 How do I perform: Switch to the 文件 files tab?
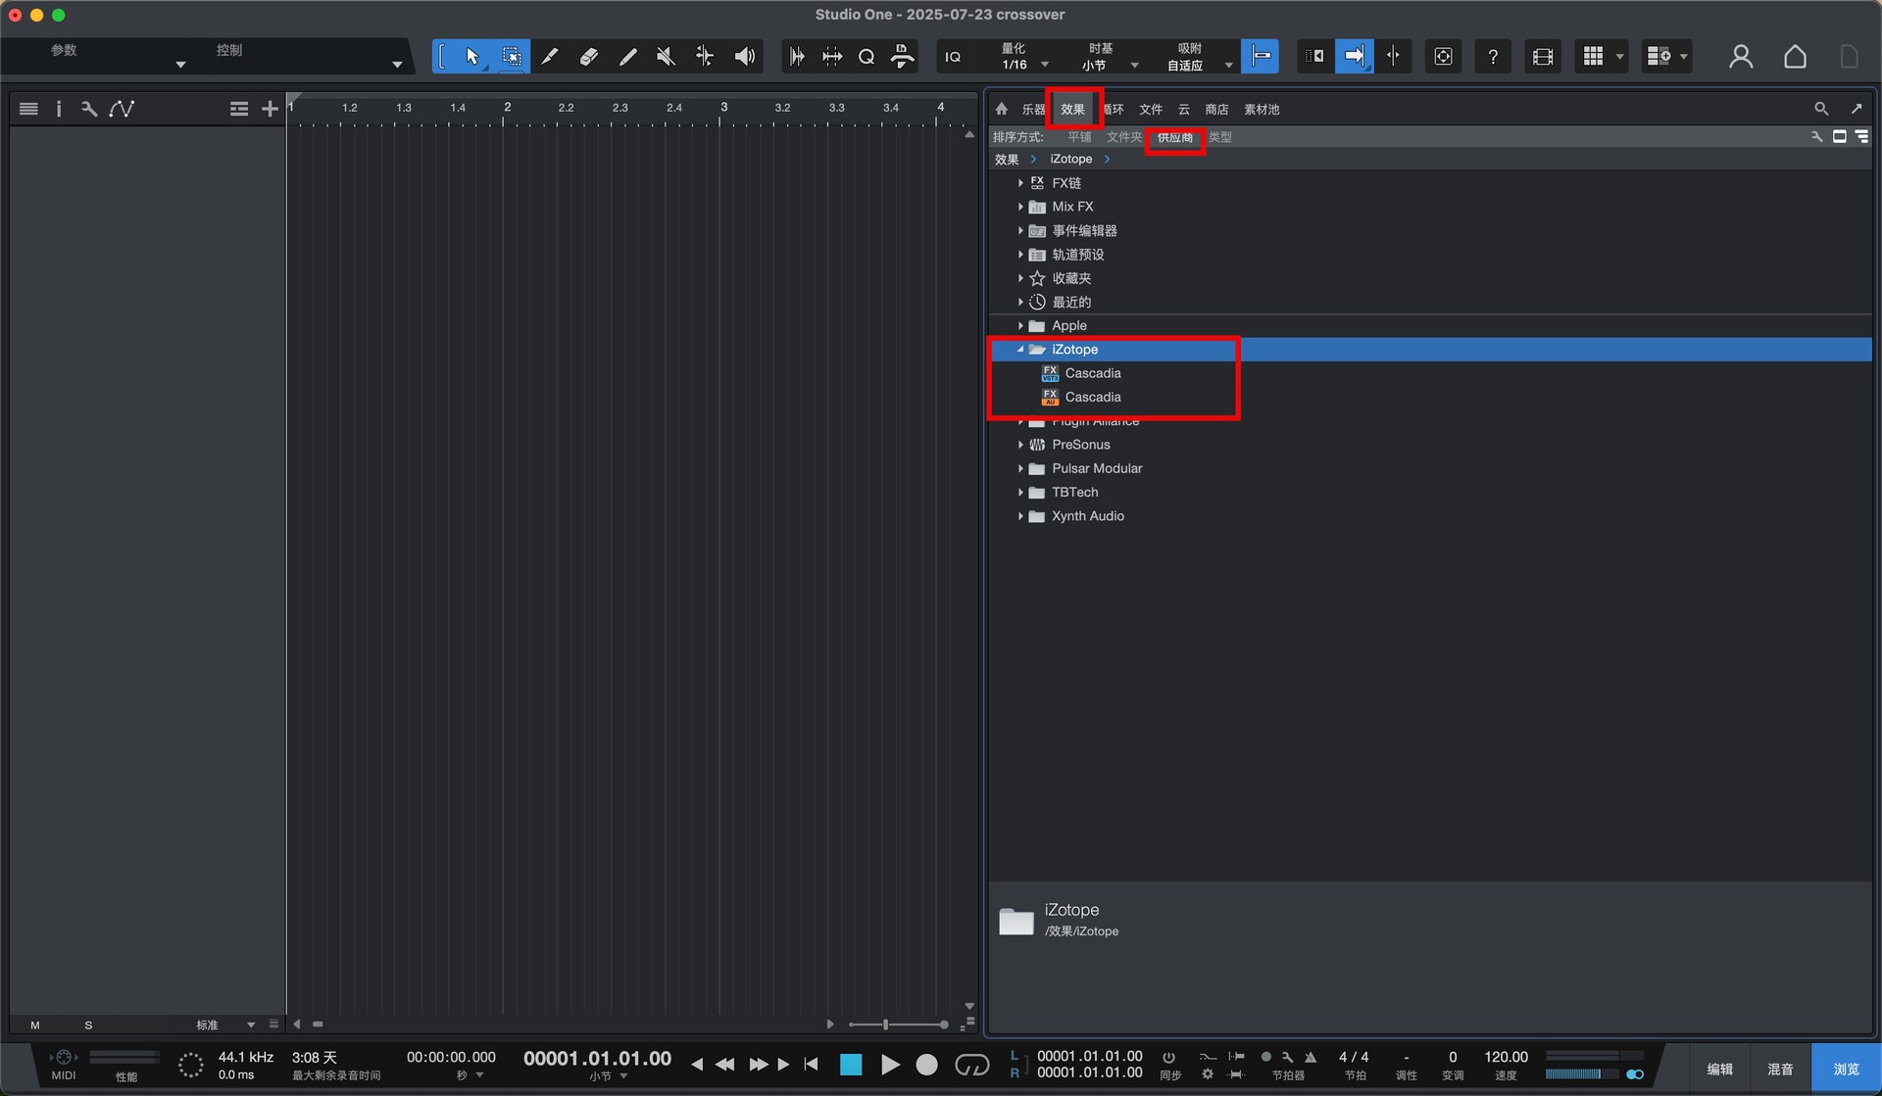pos(1151,110)
